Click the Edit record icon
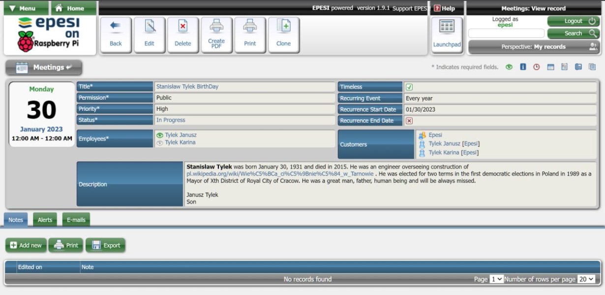Screen dimensions: 605x295 (150, 34)
